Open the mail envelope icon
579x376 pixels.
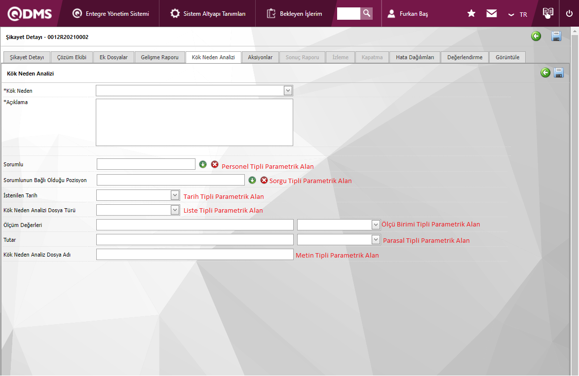pyautogui.click(x=492, y=14)
